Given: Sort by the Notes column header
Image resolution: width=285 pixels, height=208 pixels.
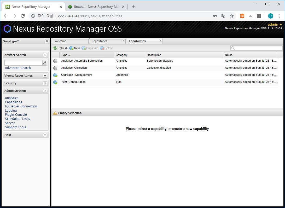Looking at the screenshot, I should 251,55.
